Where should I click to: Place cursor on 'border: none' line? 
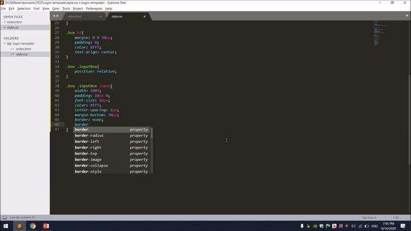click(89, 120)
